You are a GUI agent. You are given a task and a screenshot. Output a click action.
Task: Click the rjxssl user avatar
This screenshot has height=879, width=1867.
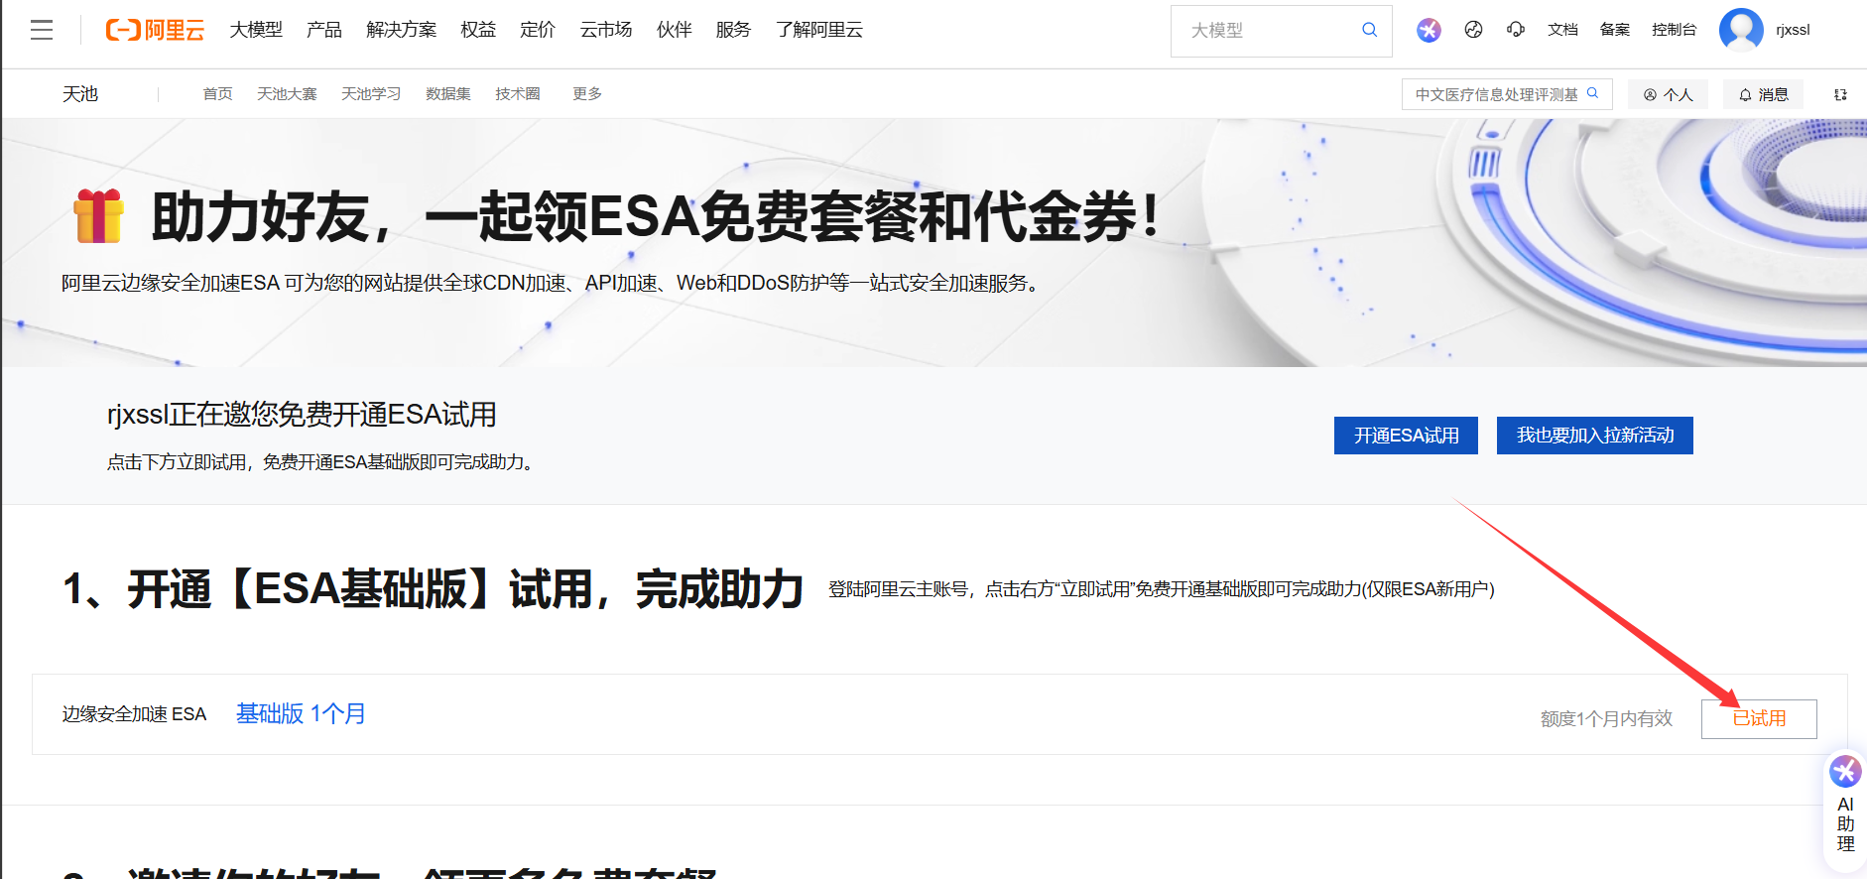pyautogui.click(x=1741, y=30)
